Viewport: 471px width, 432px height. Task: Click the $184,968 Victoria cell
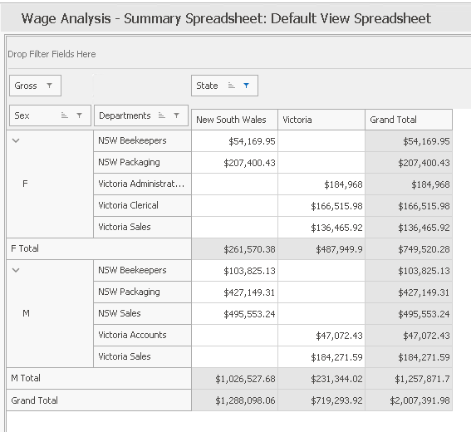click(x=321, y=184)
